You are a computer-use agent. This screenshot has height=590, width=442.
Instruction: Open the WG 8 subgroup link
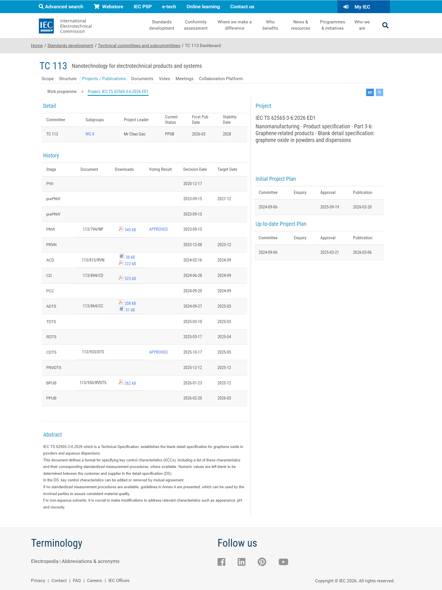90,134
